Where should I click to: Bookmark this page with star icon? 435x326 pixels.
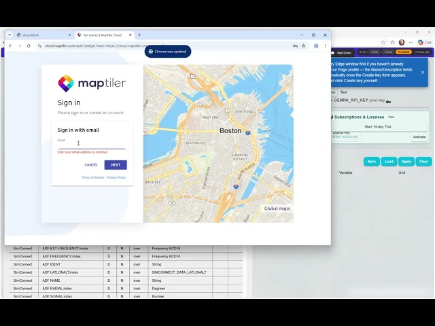304,46
